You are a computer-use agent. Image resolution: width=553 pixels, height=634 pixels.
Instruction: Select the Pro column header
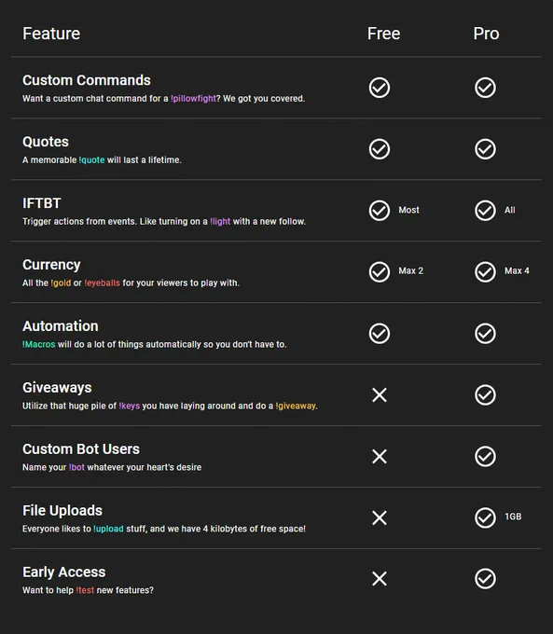pyautogui.click(x=486, y=34)
